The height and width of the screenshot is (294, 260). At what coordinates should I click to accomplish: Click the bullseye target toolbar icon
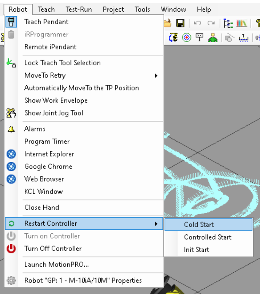click(187, 38)
